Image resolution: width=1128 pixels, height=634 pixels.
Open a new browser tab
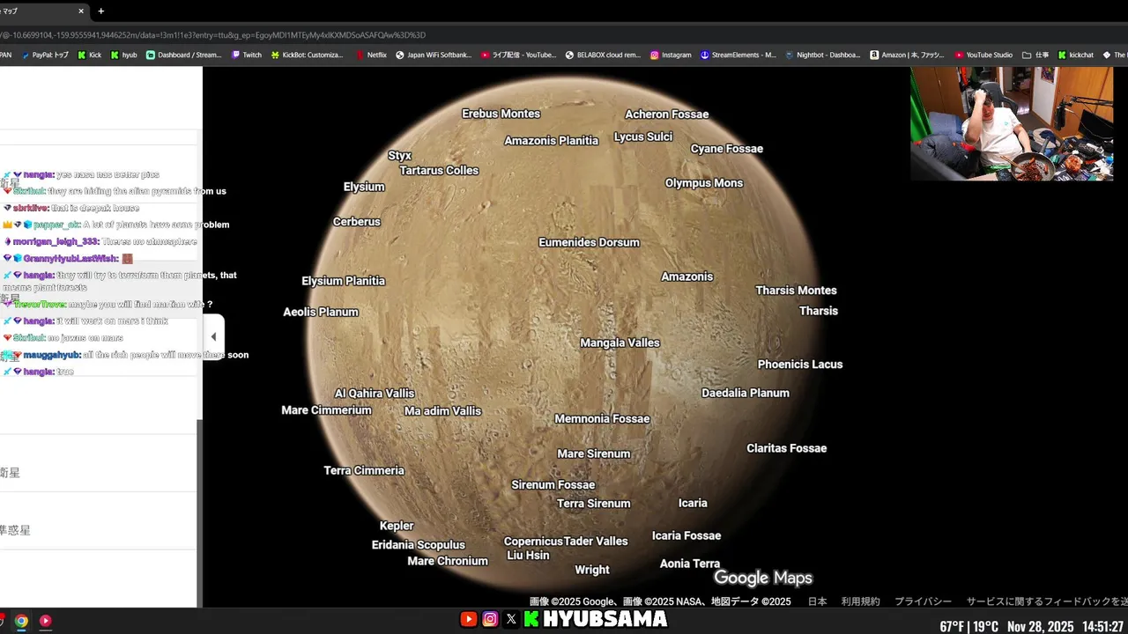(100, 11)
